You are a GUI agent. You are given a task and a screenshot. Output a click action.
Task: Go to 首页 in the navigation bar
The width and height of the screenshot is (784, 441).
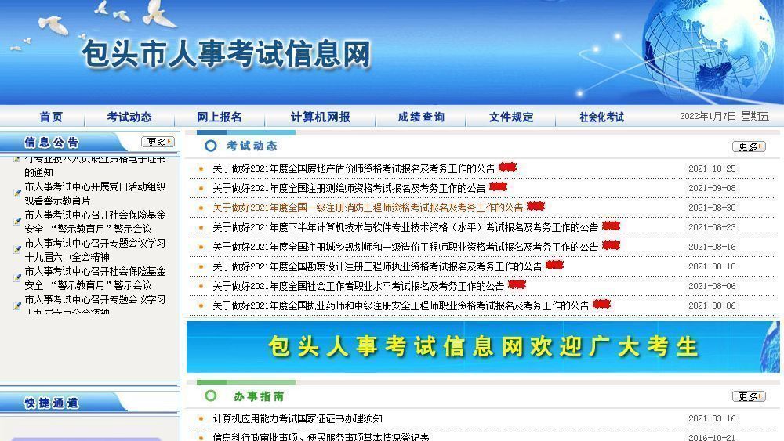(51, 117)
